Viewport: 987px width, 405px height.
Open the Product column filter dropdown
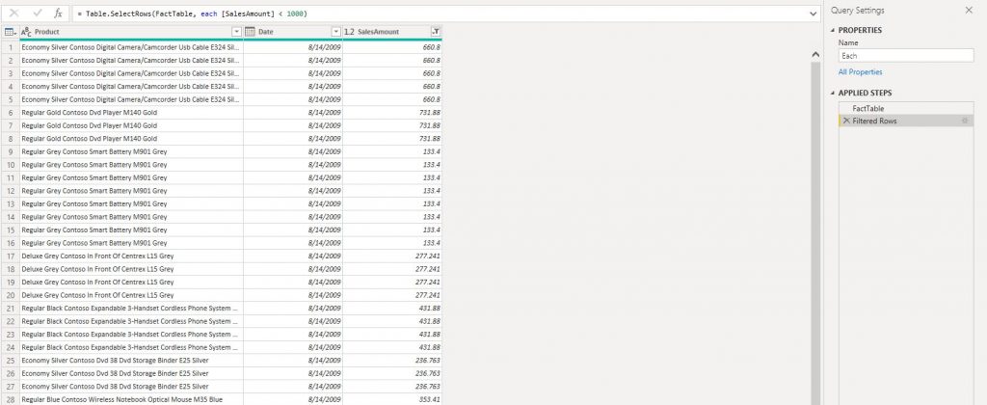pos(237,32)
